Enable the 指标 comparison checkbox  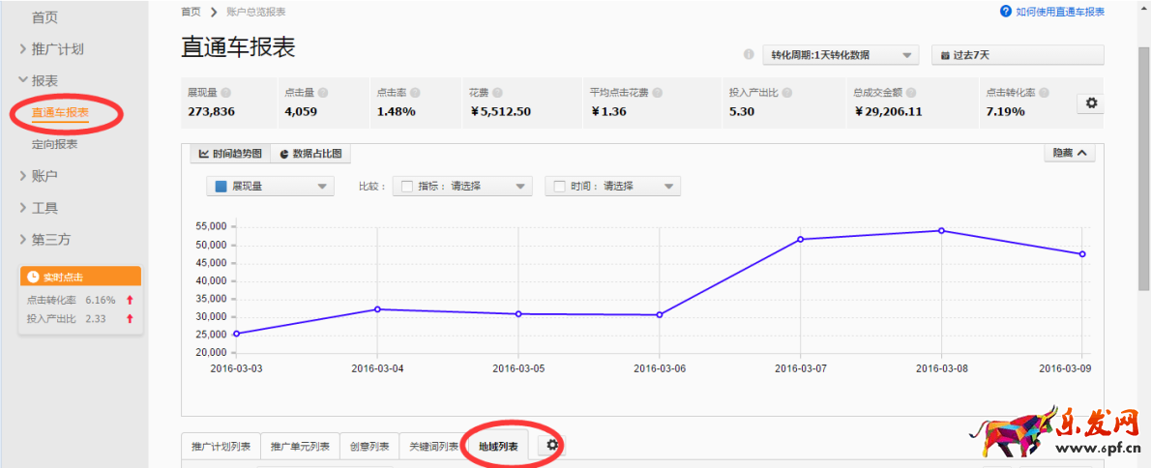[407, 187]
